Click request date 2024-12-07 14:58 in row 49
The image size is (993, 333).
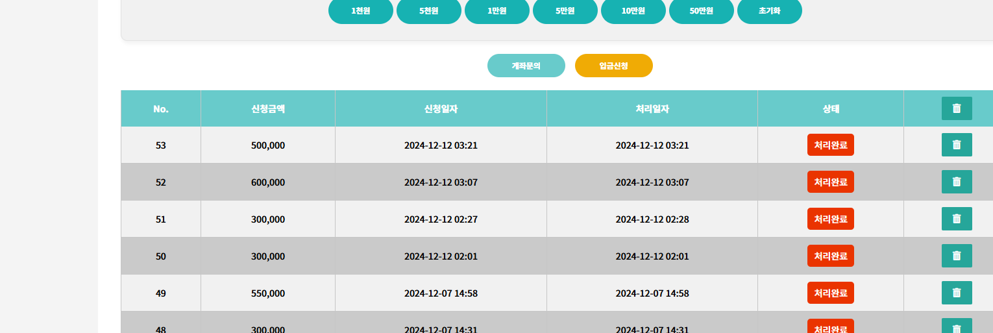441,293
